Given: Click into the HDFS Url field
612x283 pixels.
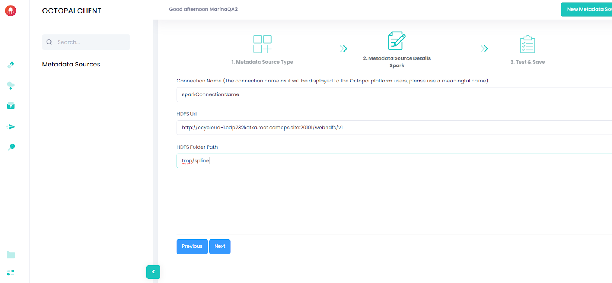Looking at the screenshot, I should 394,128.
